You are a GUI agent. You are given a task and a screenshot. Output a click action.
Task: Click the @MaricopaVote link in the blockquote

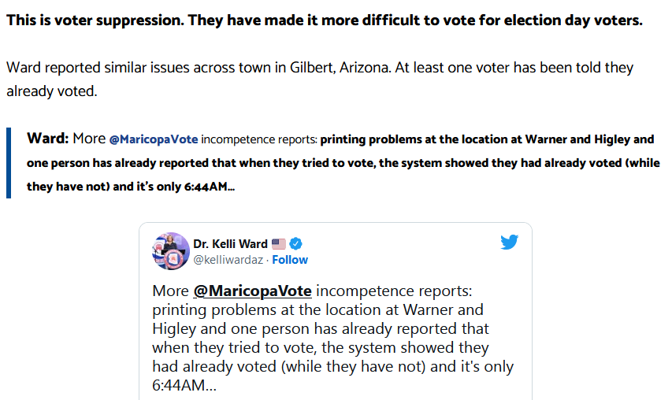153,139
